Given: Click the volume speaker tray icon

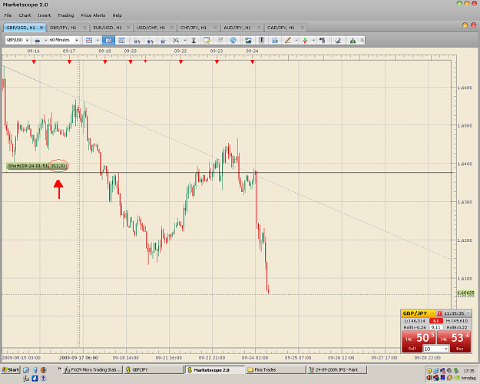Looking at the screenshot, I should tap(430, 378).
